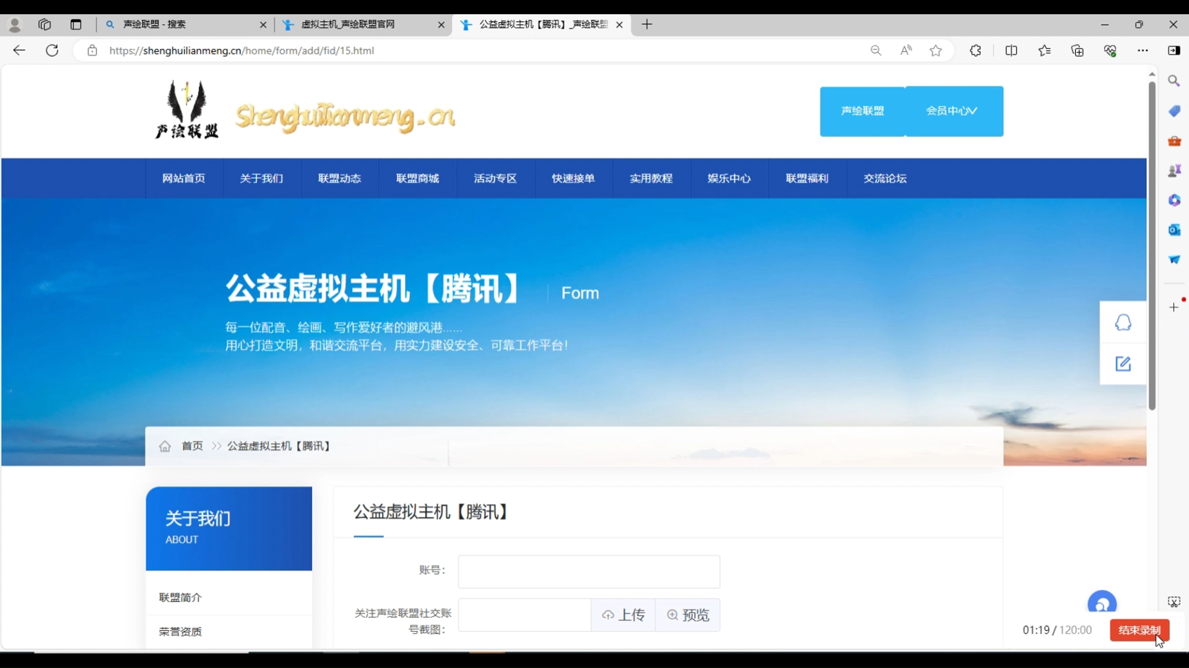Open 联盟简介 in the sidebar list
The height and width of the screenshot is (668, 1189).
180,597
